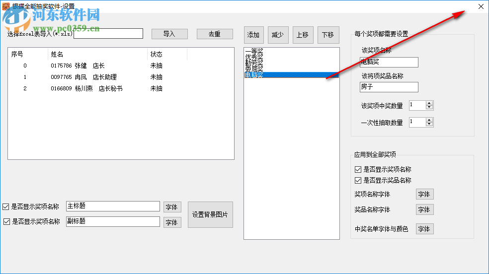
Task: Click the 未抽 status in row 2
Action: point(156,88)
